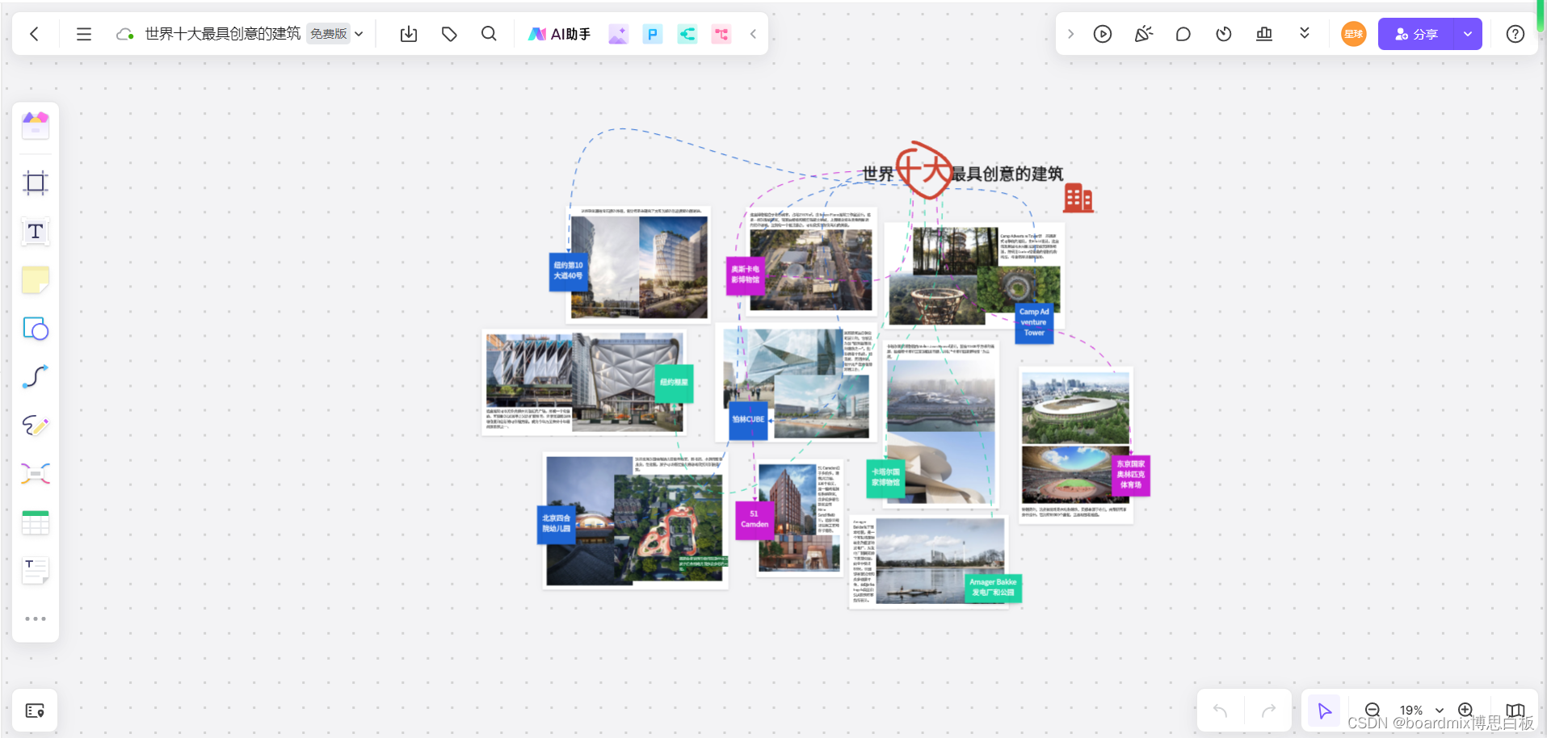Viewport: 1547px width, 738px height.
Task: Open the 免费版 plan dropdown
Action: coord(336,34)
